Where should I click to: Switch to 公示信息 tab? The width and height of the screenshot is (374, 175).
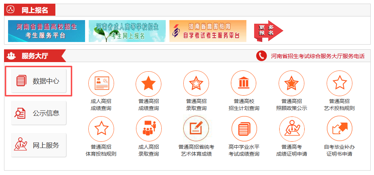click(38, 113)
